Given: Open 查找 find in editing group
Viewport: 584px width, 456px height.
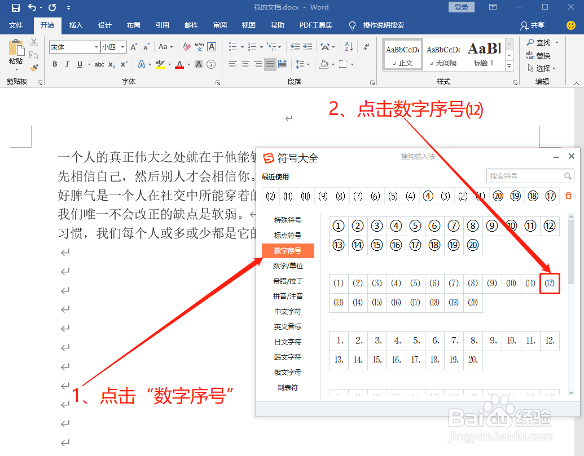Looking at the screenshot, I should coord(539,42).
